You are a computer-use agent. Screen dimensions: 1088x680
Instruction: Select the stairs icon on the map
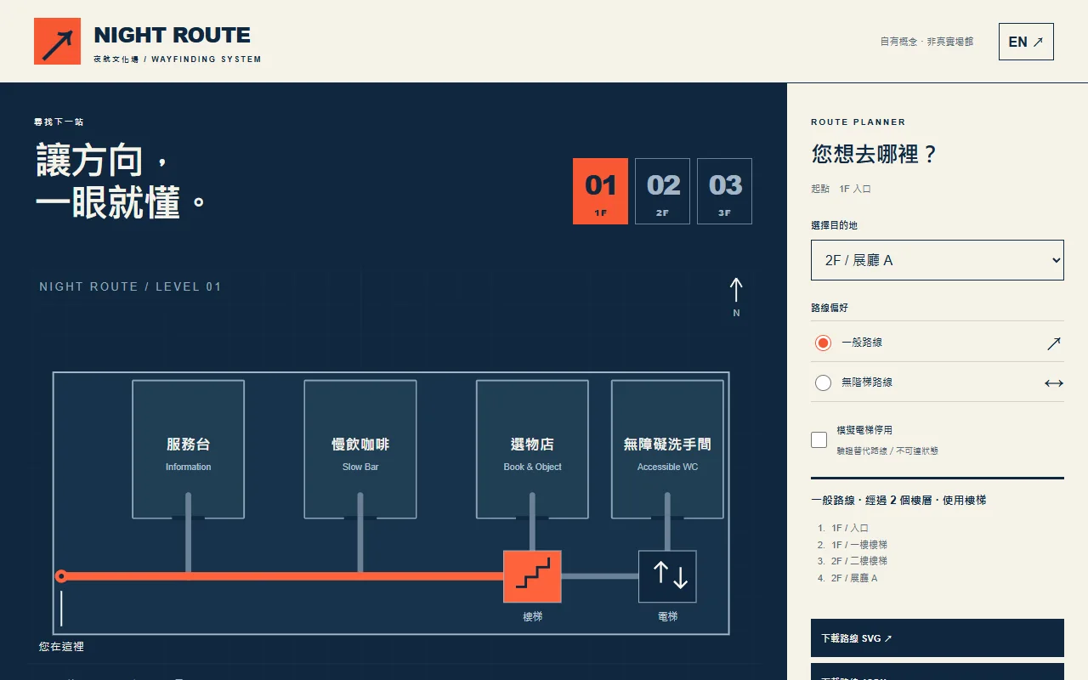[532, 576]
